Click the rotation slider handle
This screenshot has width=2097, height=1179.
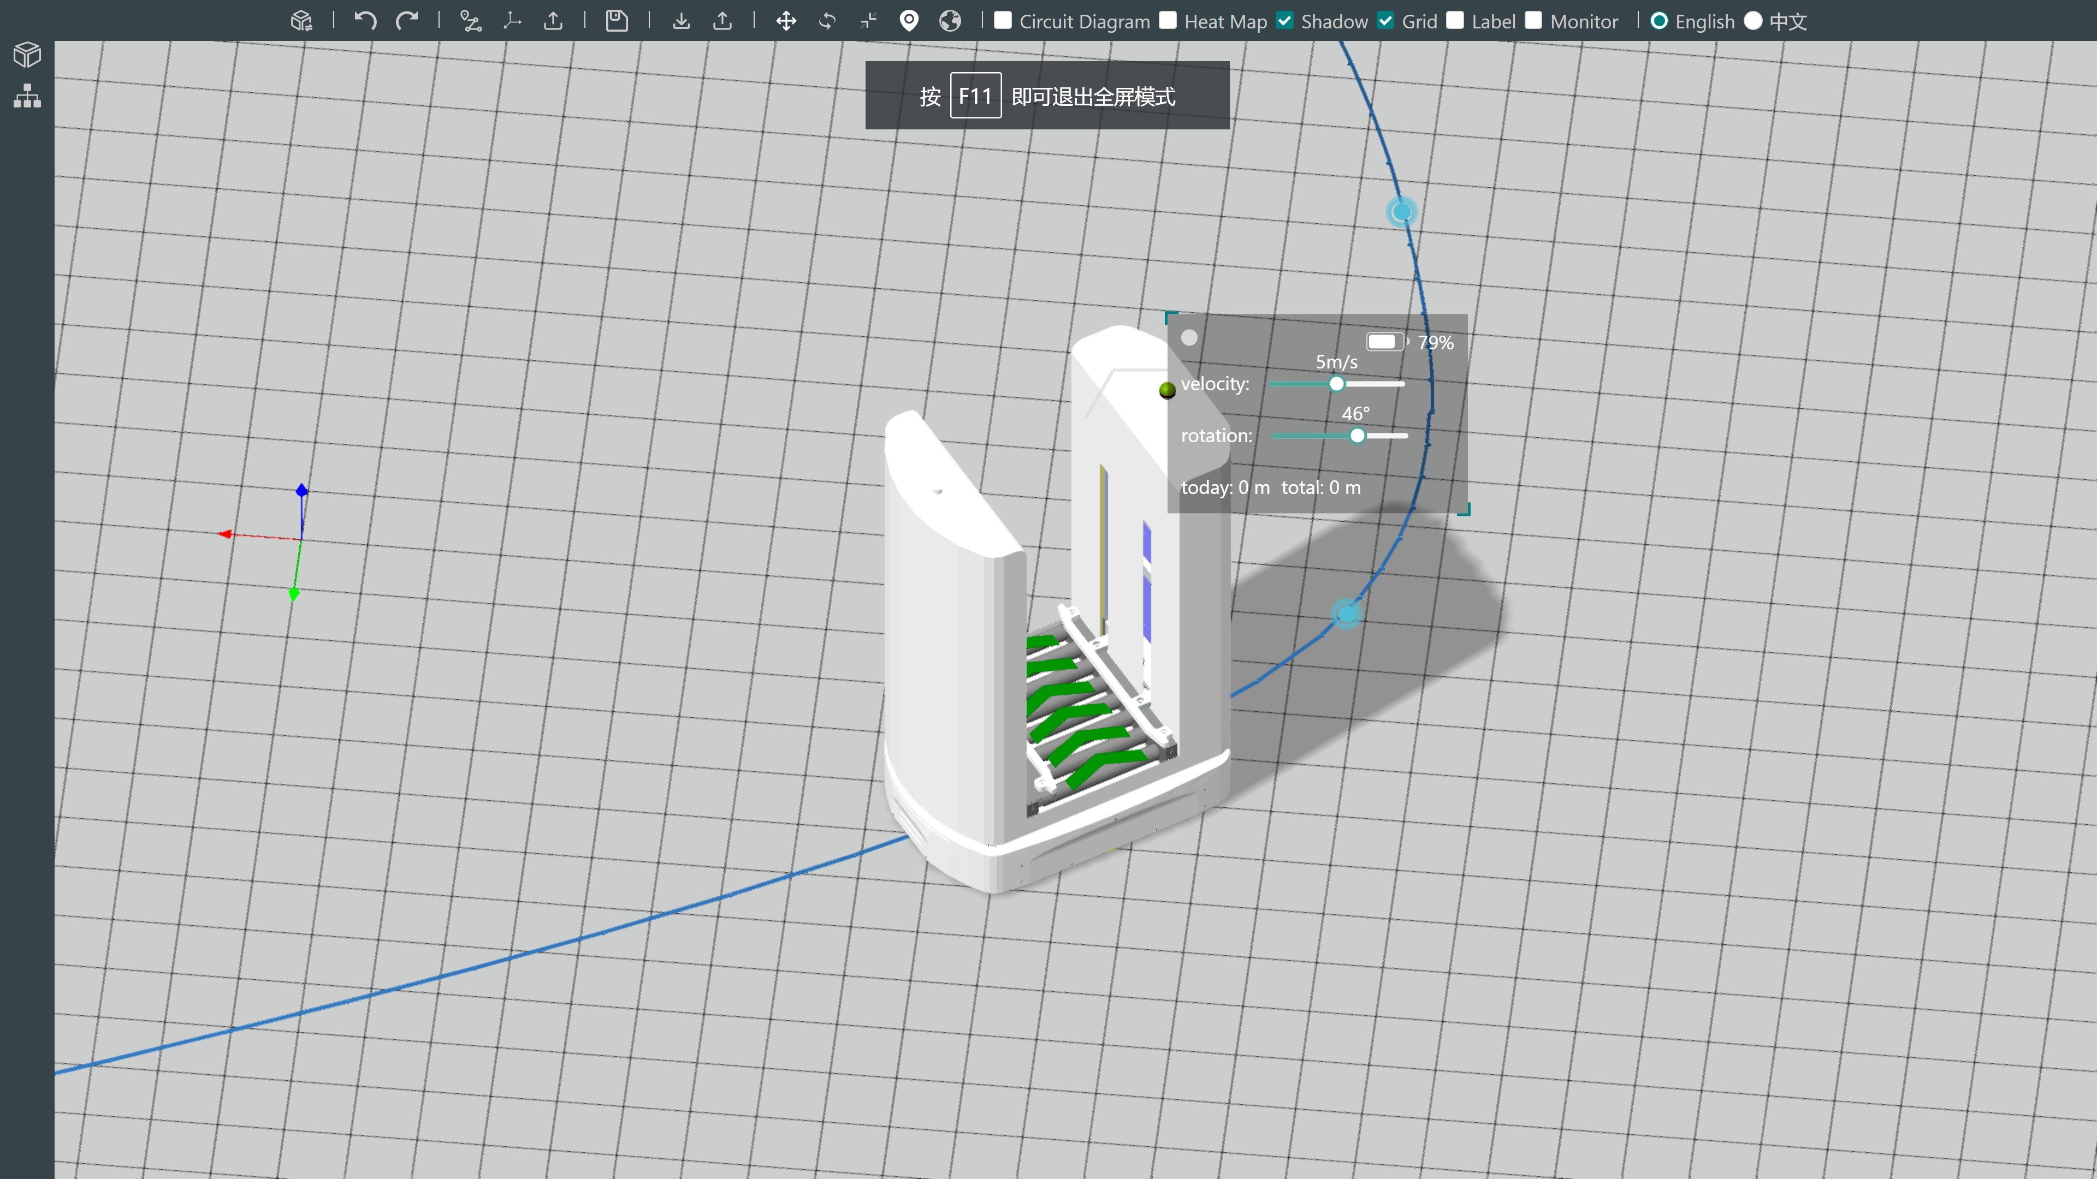click(1357, 436)
